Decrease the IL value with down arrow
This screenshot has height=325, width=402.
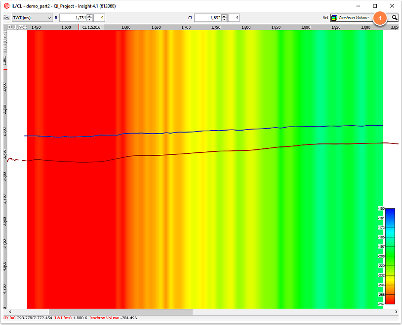tap(89, 19)
